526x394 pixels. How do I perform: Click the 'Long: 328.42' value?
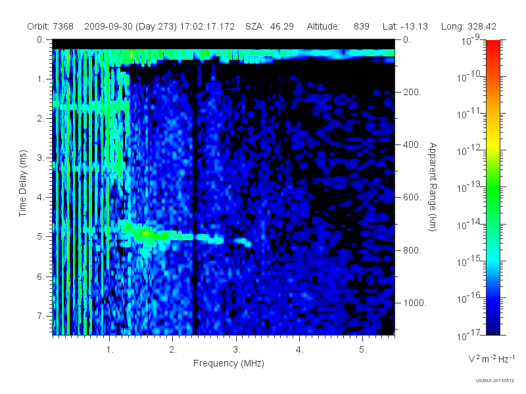point(469,26)
